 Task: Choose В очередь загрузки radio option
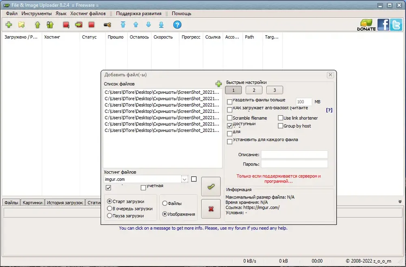point(110,209)
